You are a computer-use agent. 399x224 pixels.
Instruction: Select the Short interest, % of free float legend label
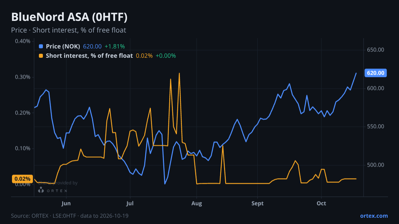[x=89, y=56]
